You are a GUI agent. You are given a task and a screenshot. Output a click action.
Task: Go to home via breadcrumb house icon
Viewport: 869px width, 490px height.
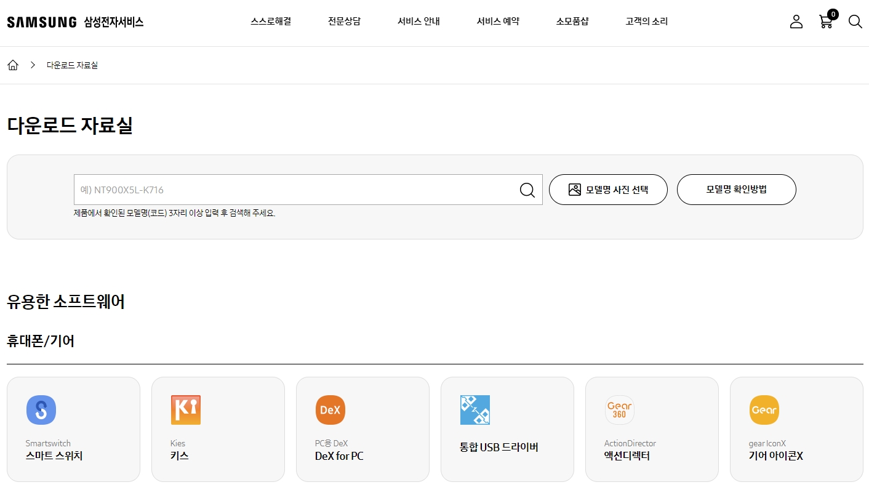tap(13, 65)
